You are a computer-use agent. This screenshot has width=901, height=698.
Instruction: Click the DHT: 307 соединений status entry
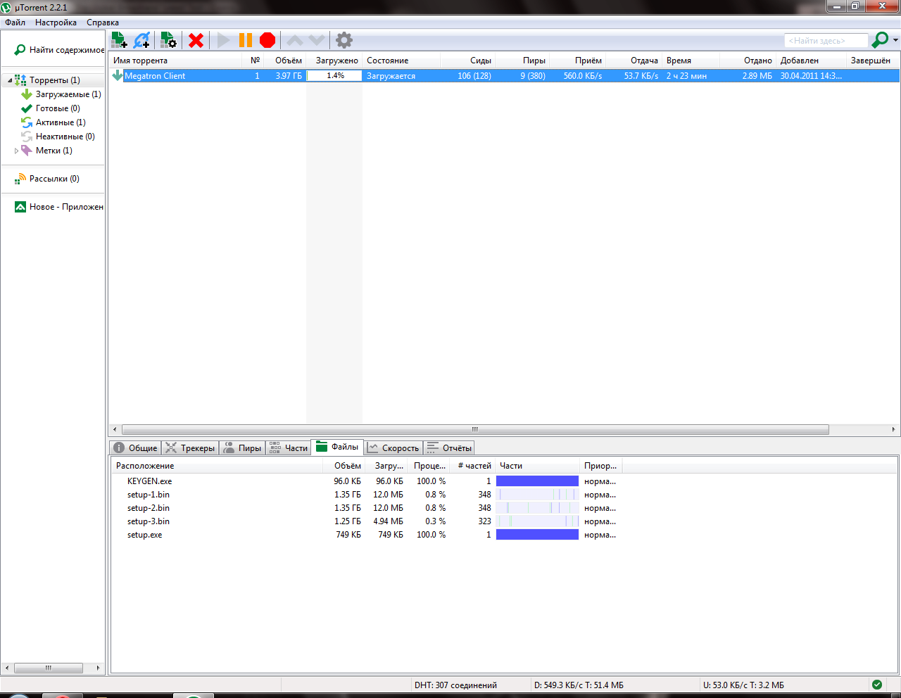coord(455,685)
